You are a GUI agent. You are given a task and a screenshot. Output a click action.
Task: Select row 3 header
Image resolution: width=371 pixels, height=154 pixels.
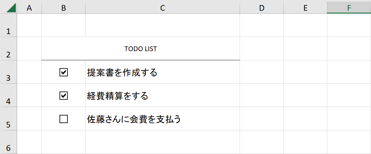pyautogui.click(x=9, y=72)
